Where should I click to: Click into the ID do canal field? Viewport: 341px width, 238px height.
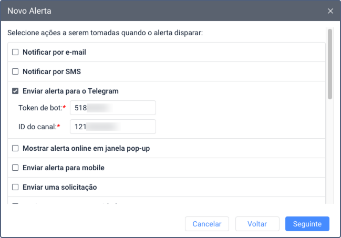(x=113, y=127)
